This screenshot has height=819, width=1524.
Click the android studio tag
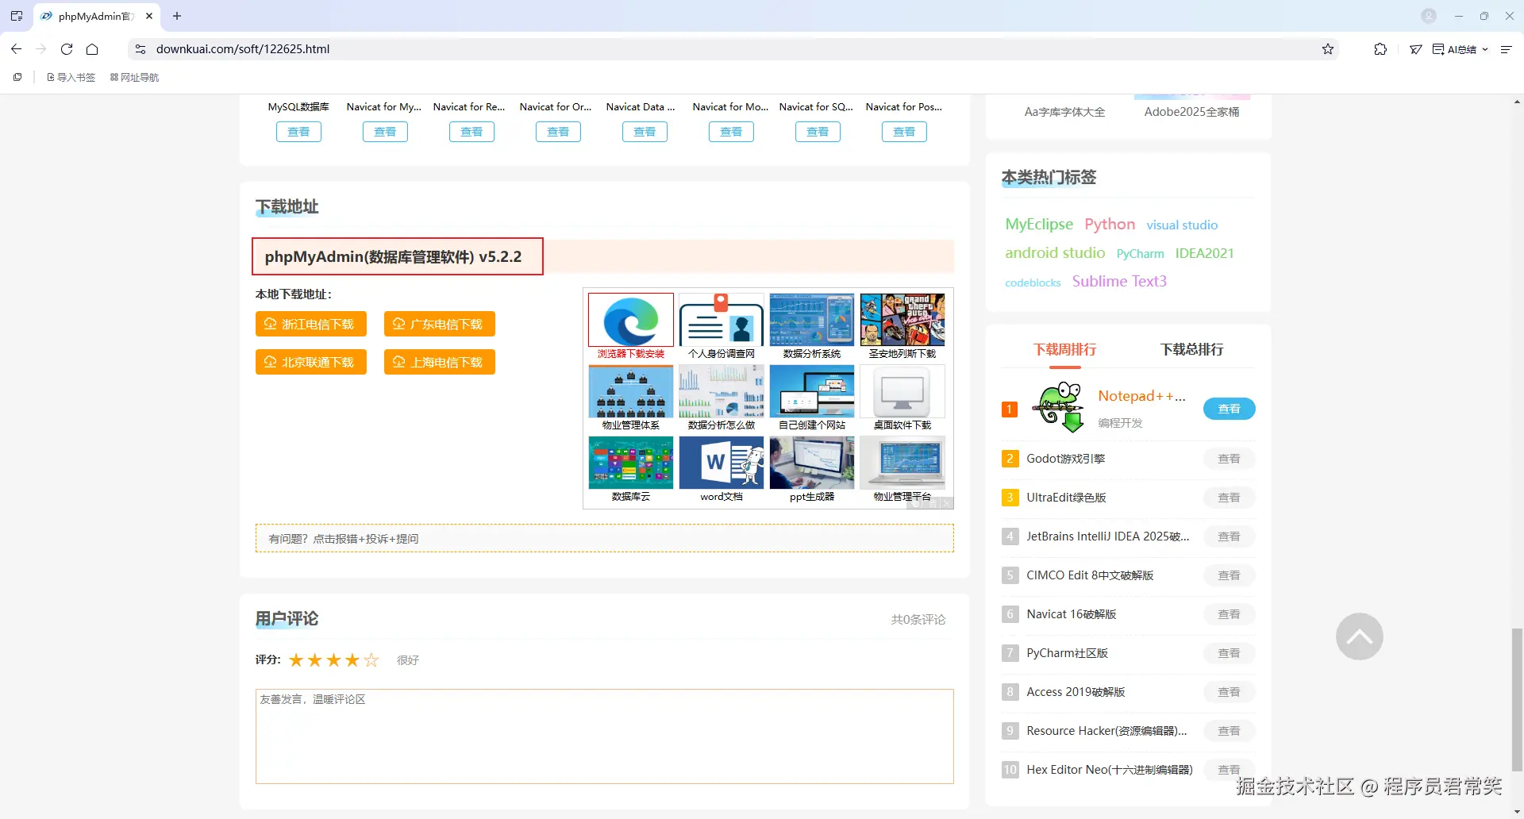[1055, 253]
